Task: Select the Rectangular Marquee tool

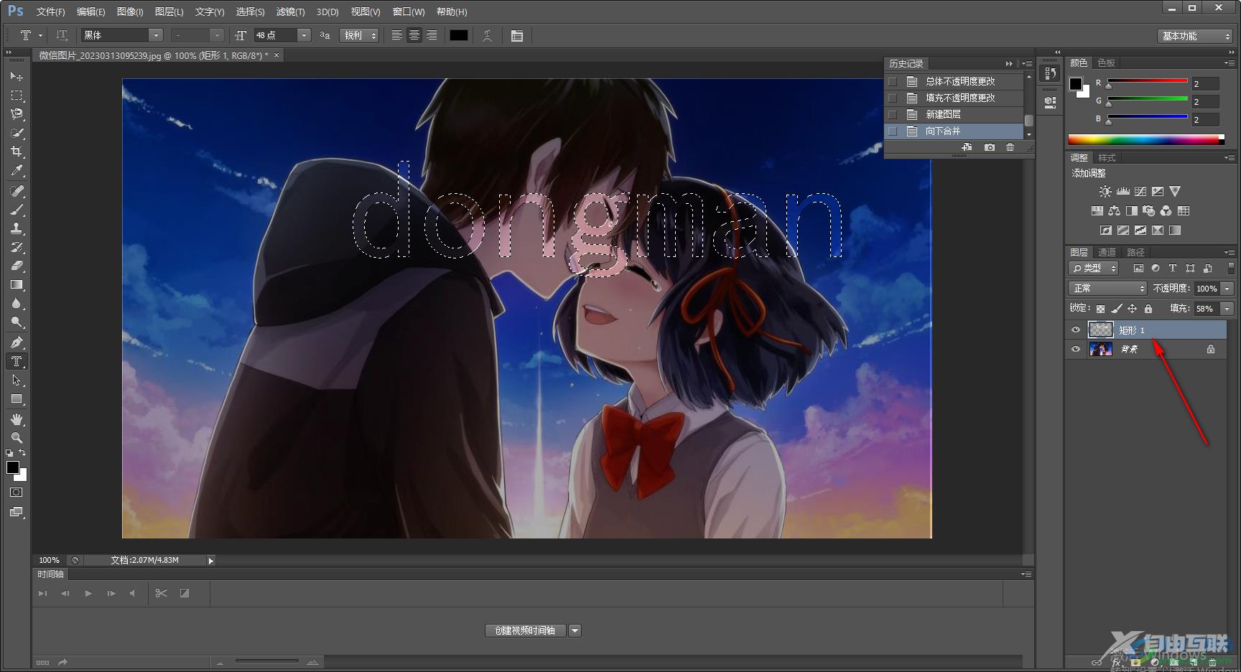Action: click(x=17, y=95)
